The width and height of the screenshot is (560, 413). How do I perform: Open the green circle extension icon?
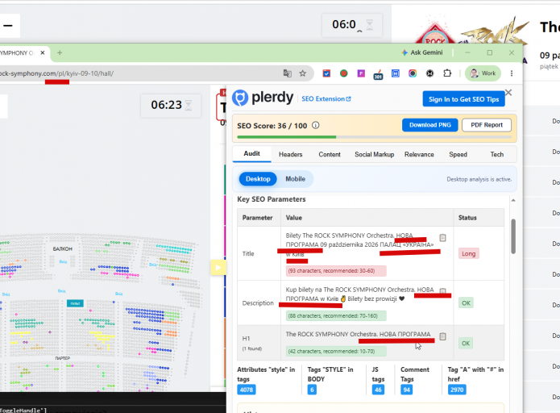click(343, 73)
